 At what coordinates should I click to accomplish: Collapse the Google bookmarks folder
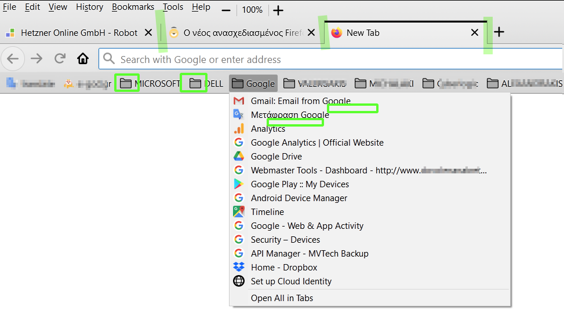[x=253, y=84]
